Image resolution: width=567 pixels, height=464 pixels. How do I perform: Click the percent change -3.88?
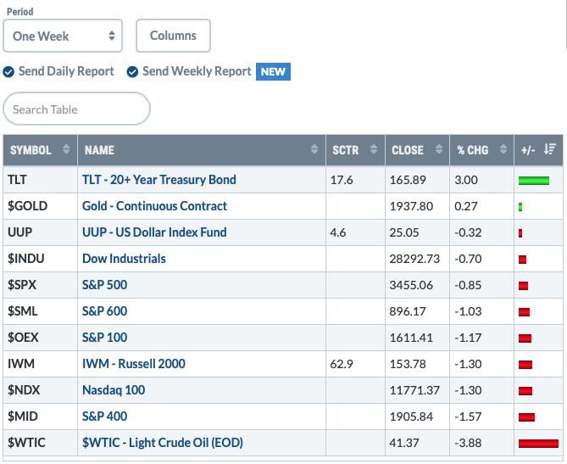[x=468, y=443]
